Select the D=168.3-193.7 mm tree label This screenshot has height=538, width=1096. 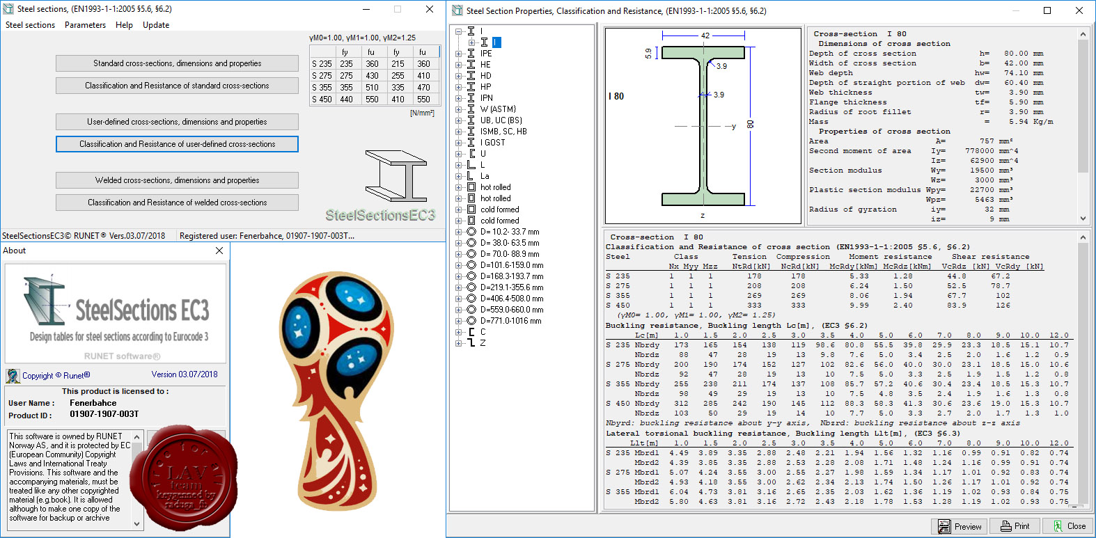(x=511, y=276)
